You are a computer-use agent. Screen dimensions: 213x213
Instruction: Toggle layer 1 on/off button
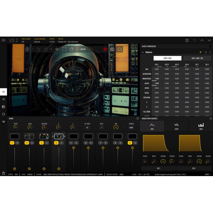(x=12, y=143)
